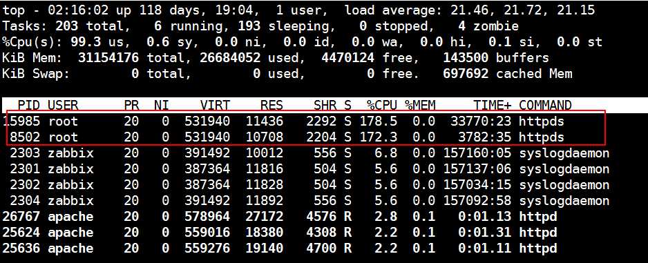Click PID 25624 of the apache process

21,233
